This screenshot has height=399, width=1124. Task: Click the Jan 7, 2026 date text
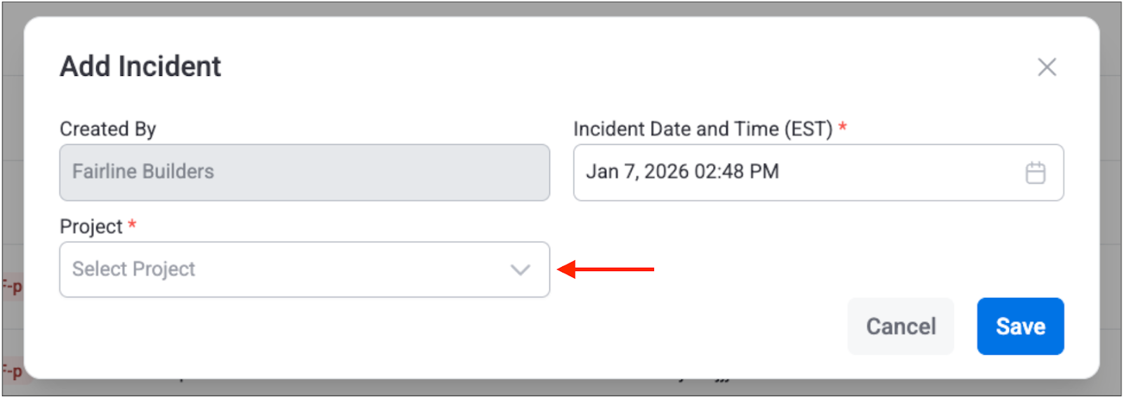pos(637,172)
